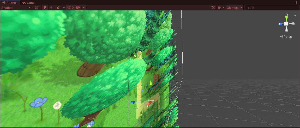Click the blue Z axis cone
This screenshot has height=128, width=300.
(282, 24)
